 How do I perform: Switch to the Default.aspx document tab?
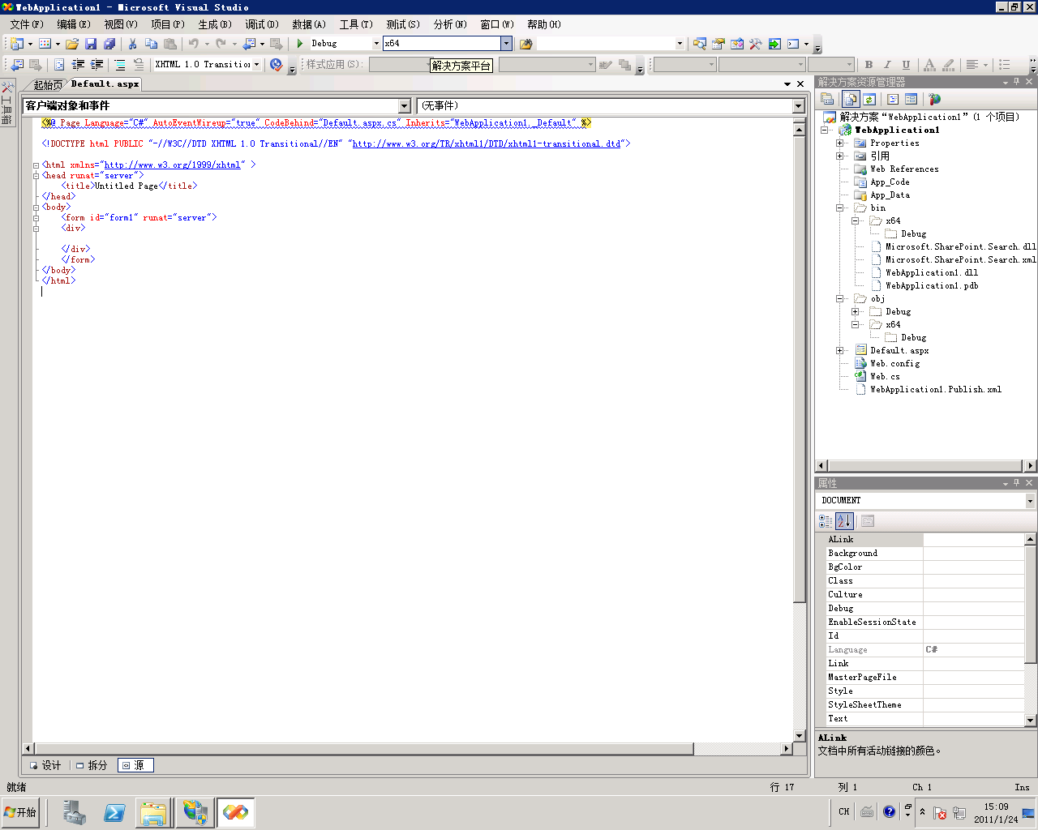pos(105,84)
